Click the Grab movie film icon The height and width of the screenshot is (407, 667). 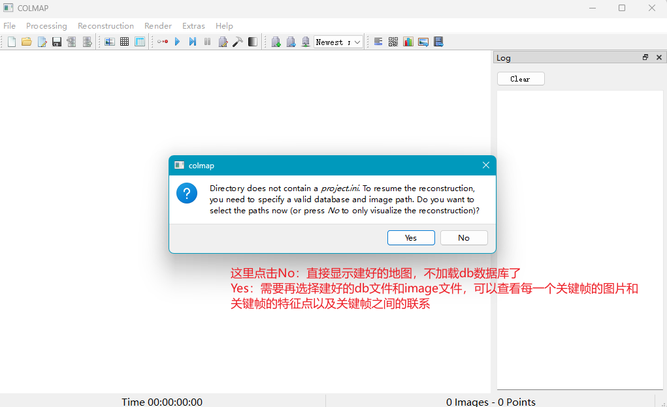(x=438, y=42)
